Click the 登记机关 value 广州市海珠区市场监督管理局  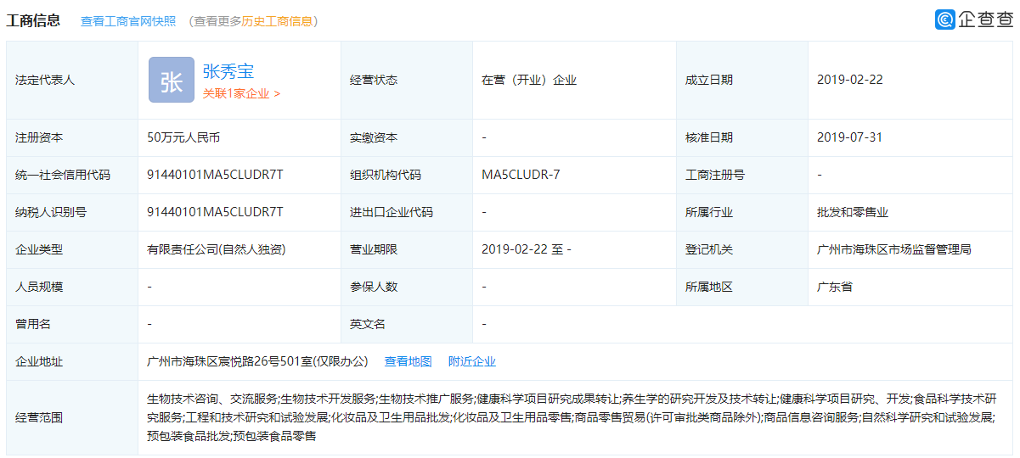pyautogui.click(x=893, y=249)
